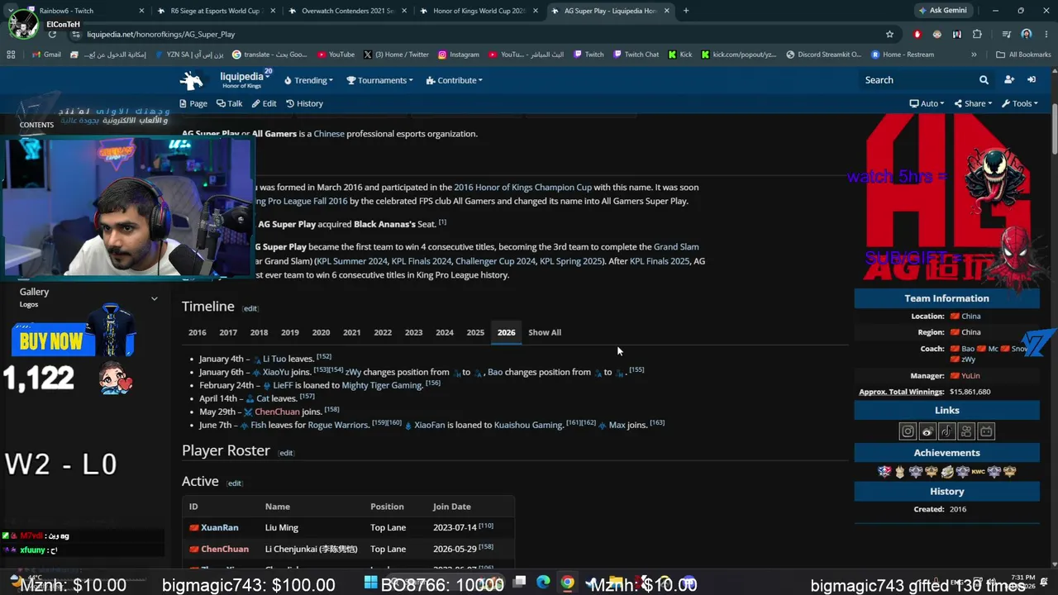1058x595 pixels.
Task: Open the Share dropdown
Action: tap(974, 103)
